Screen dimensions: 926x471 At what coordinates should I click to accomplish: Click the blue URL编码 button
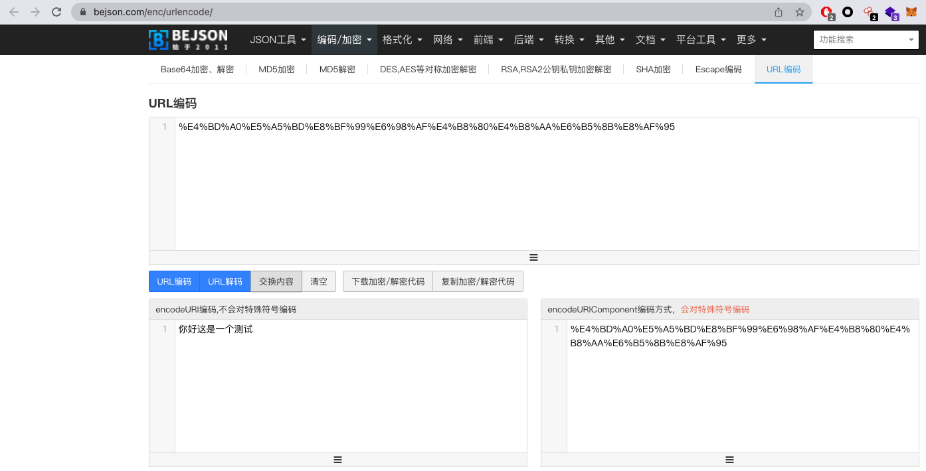coord(174,281)
